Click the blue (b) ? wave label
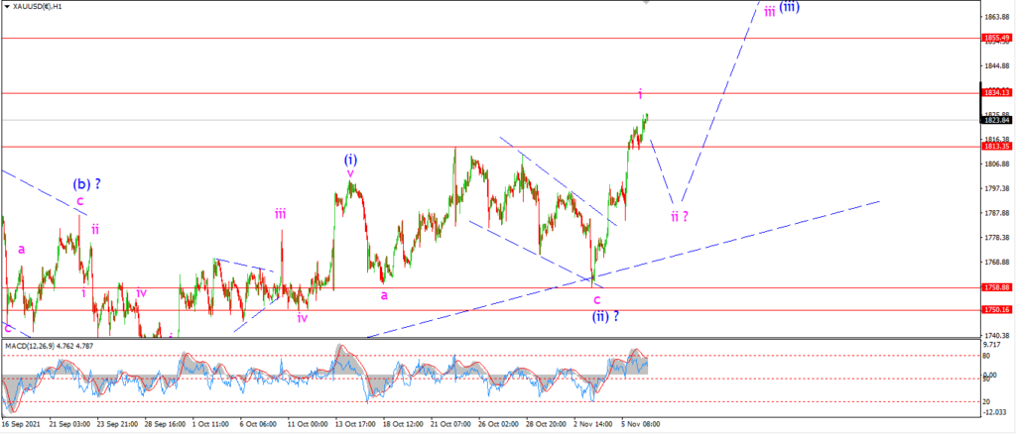 click(86, 183)
